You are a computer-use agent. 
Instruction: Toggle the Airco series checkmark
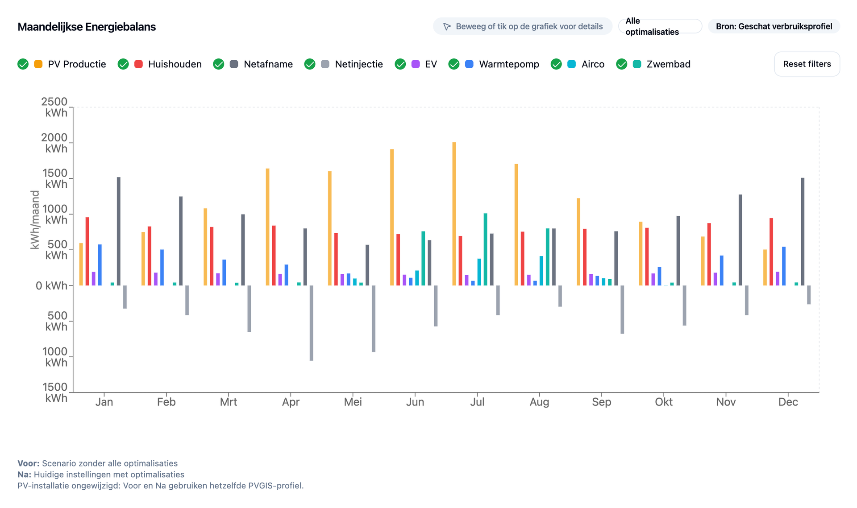556,64
